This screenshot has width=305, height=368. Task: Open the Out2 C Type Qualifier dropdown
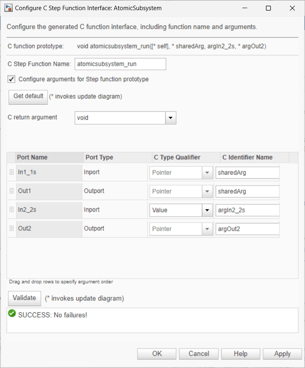207,229
